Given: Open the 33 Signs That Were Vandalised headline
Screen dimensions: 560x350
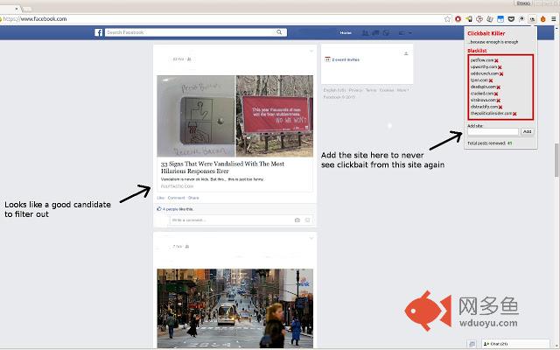Looking at the screenshot, I should click(x=222, y=167).
